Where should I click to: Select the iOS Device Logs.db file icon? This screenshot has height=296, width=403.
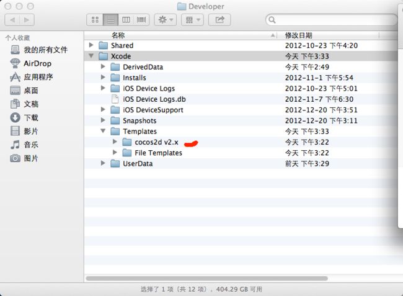coord(115,99)
